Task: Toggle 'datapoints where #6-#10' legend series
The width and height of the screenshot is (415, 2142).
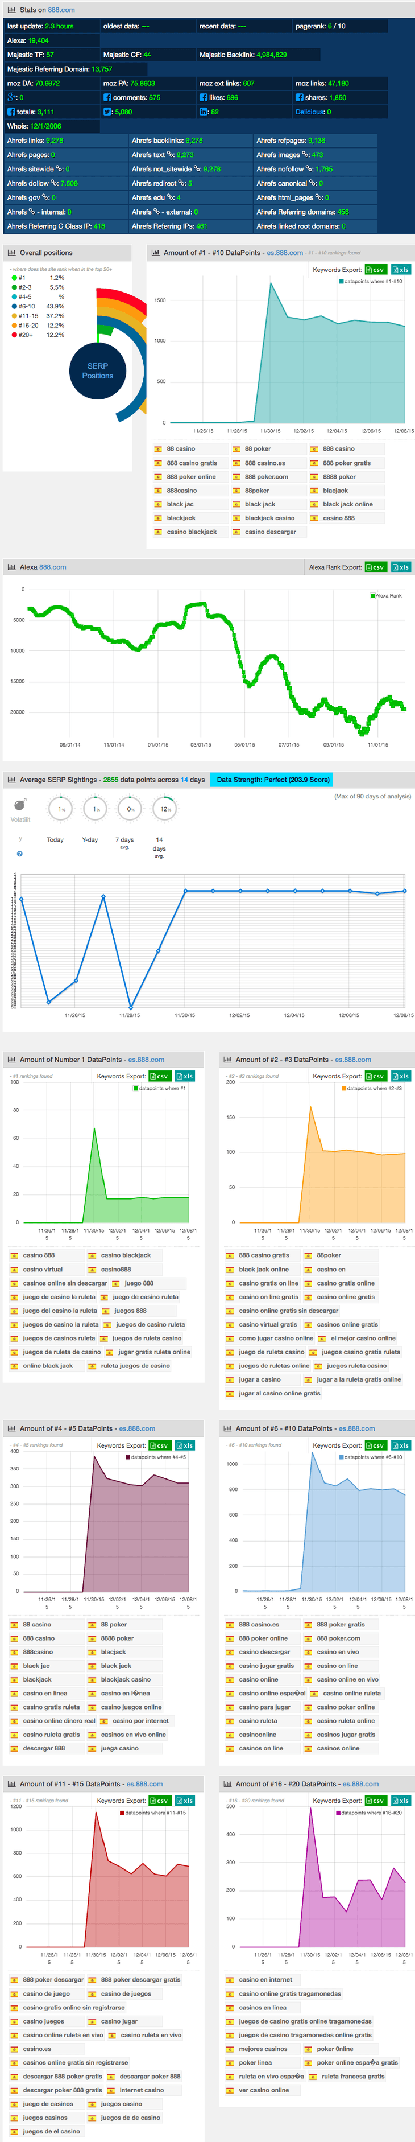Action: [371, 1457]
